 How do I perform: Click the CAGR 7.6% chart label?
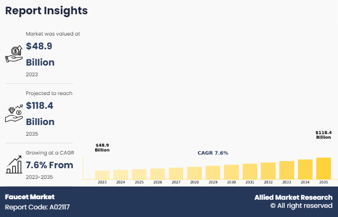click(213, 153)
